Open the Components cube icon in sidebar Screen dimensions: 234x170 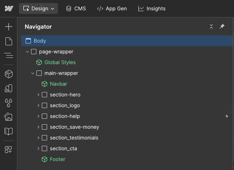point(9,74)
